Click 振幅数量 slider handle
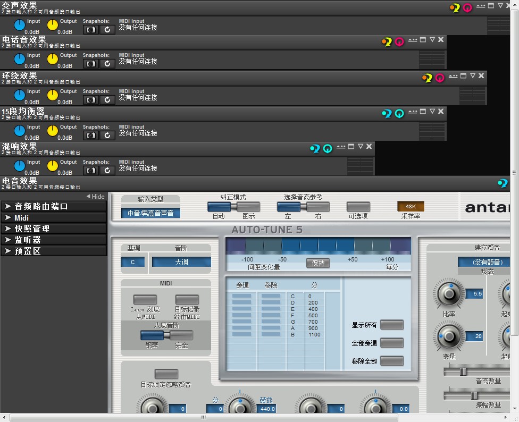 pos(474,395)
